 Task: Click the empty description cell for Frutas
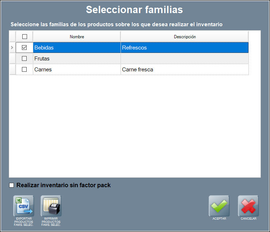tap(185, 59)
